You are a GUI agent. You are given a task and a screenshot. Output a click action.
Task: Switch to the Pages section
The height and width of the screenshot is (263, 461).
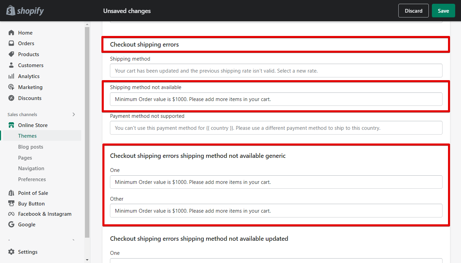coord(25,158)
